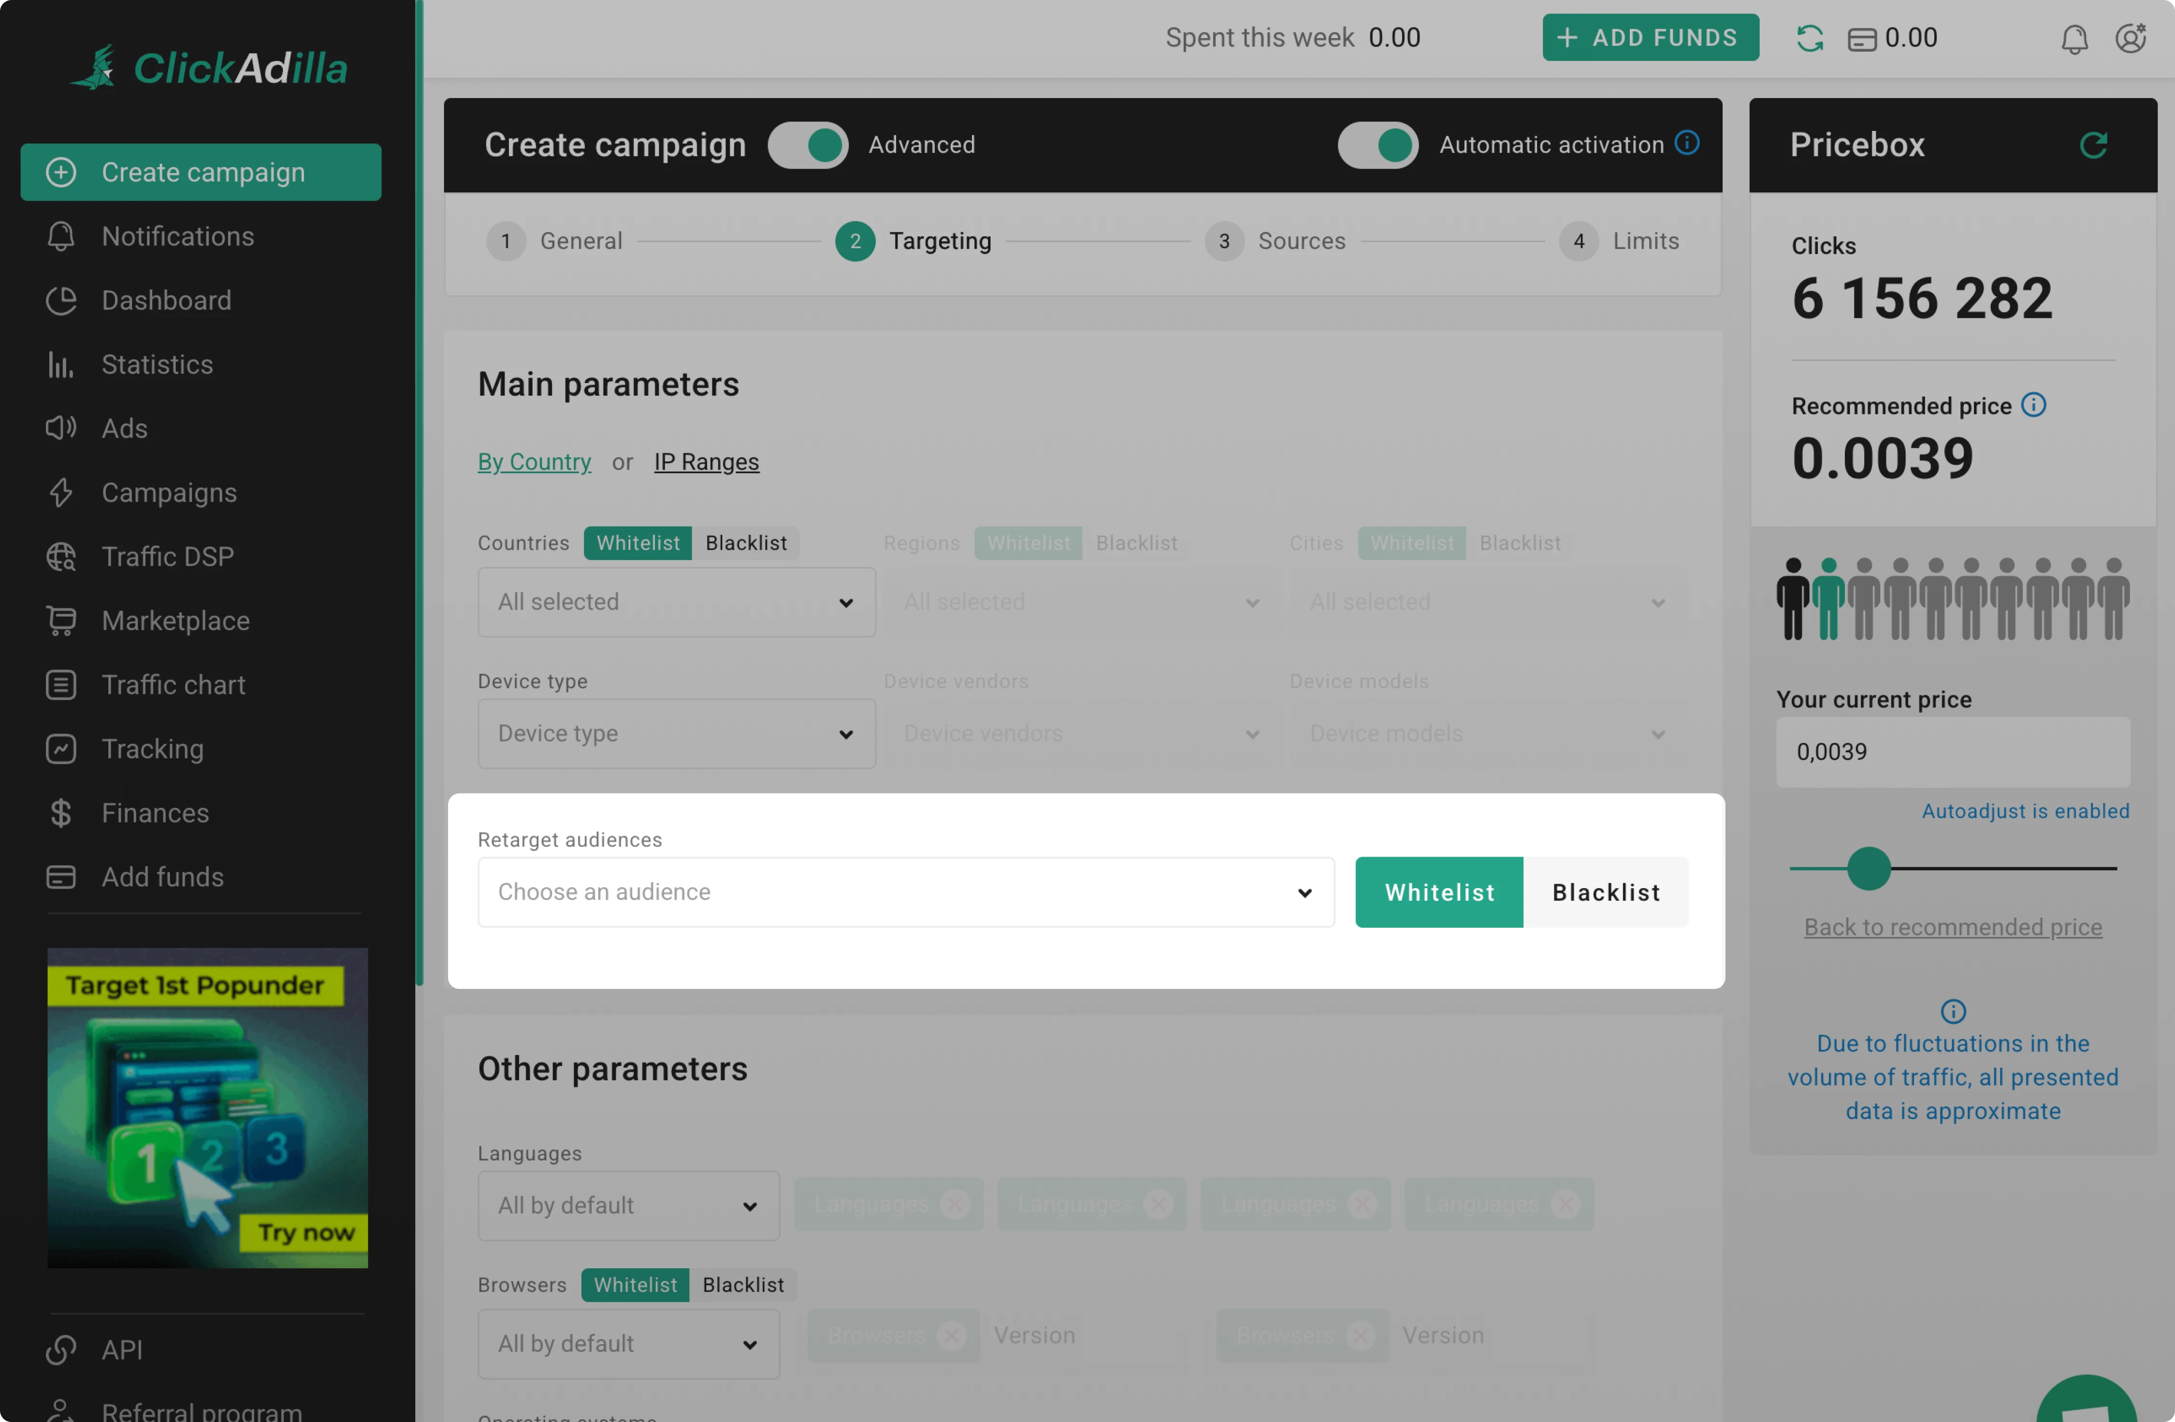The width and height of the screenshot is (2175, 1422).
Task: Expand the Device type selector
Action: (x=675, y=733)
